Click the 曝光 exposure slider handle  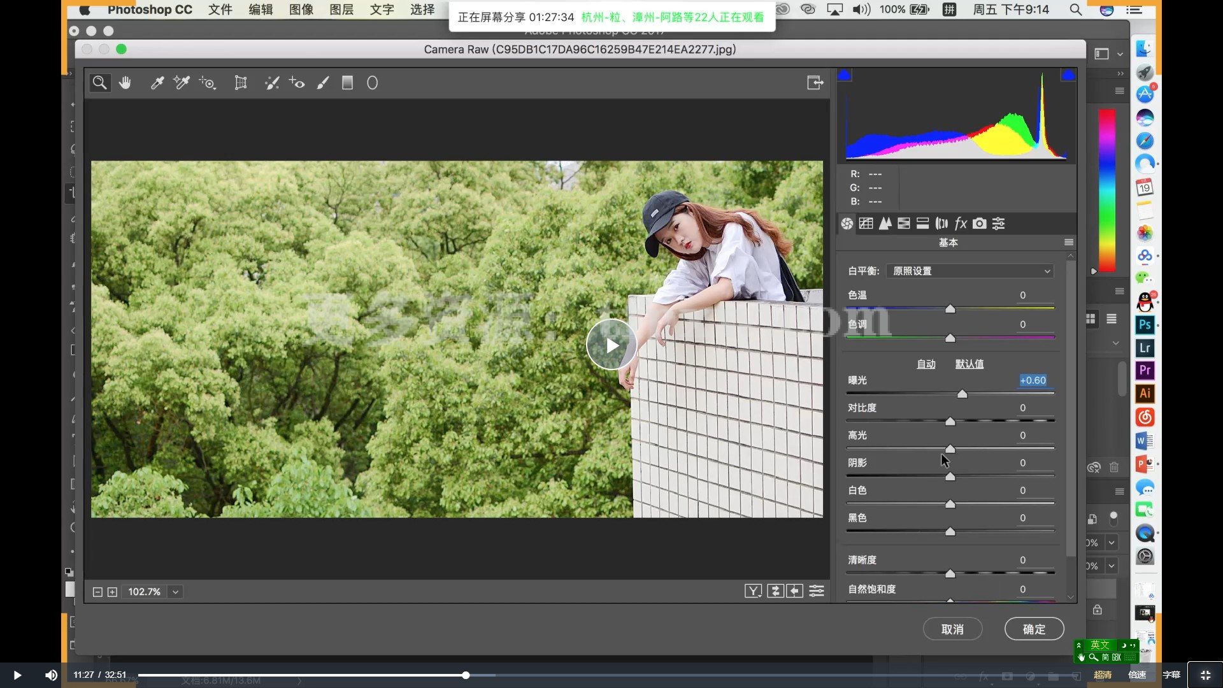coord(962,394)
